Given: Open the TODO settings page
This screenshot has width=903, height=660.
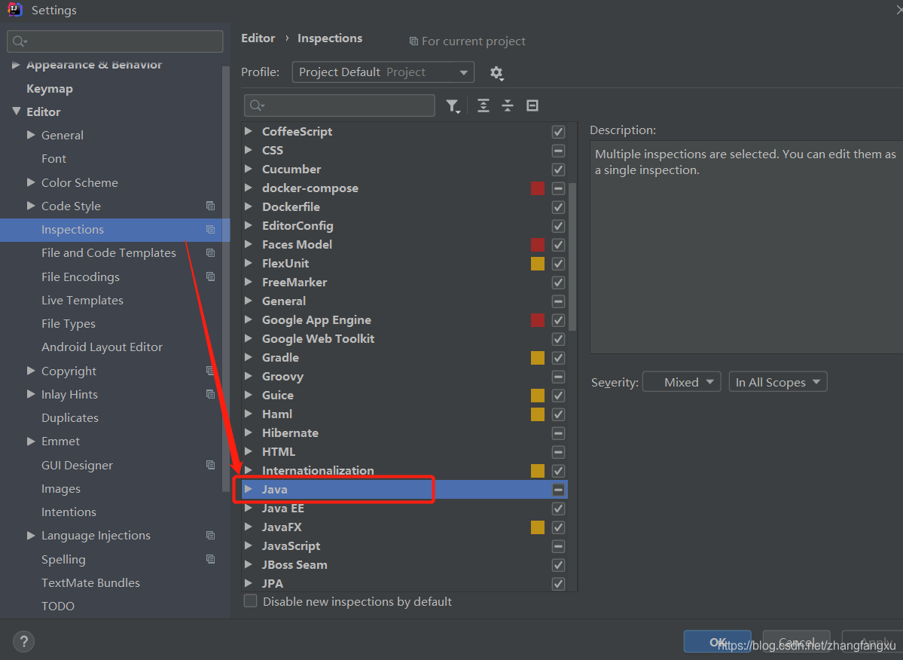Looking at the screenshot, I should 57,606.
